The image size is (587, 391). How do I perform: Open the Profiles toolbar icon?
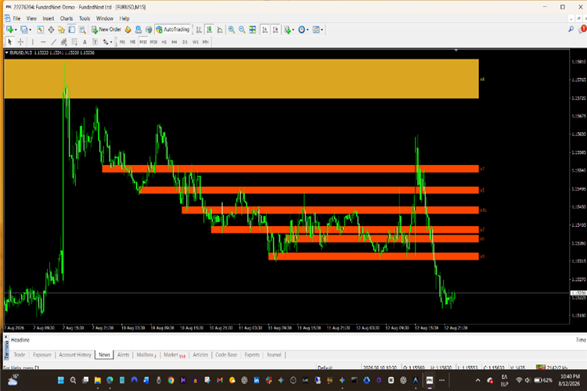(24, 30)
